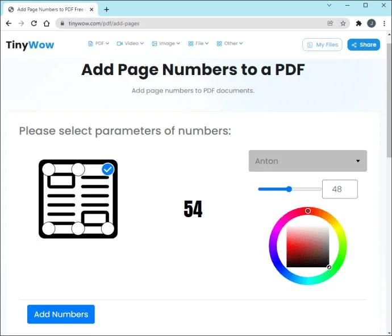
Task: Click the font size field showing 48
Action: [340, 189]
